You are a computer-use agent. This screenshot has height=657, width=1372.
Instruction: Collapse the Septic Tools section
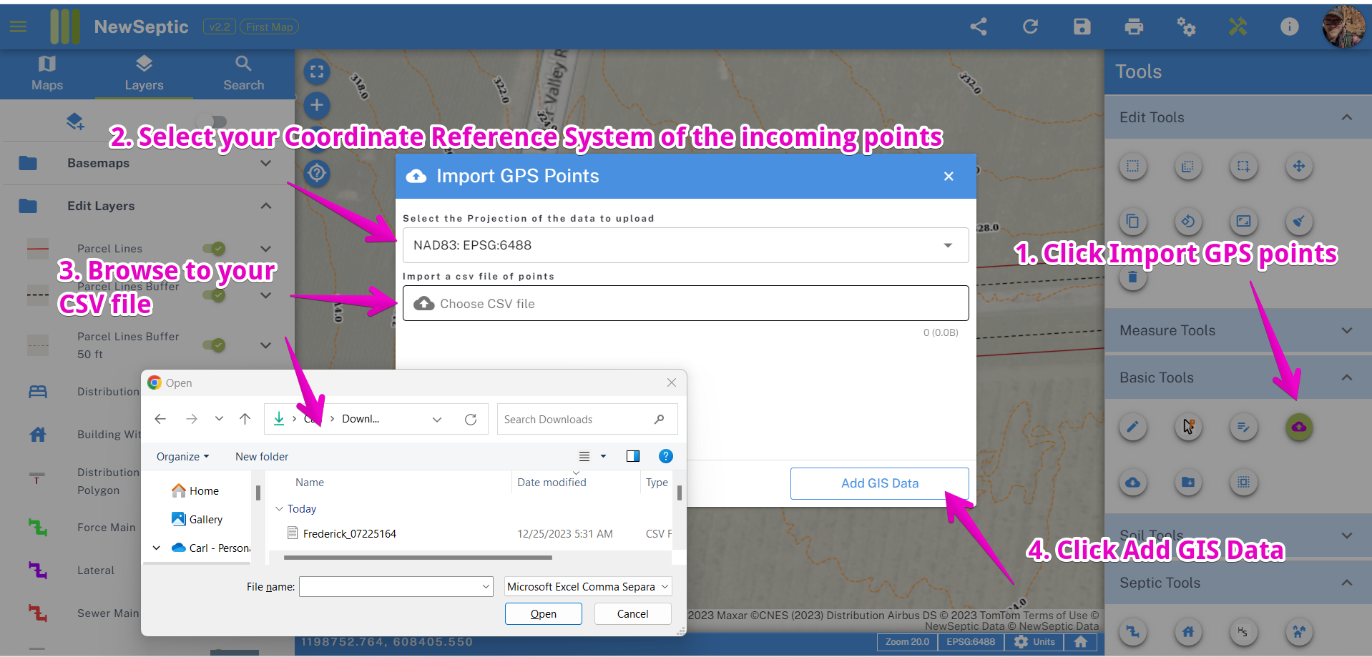(x=1347, y=583)
